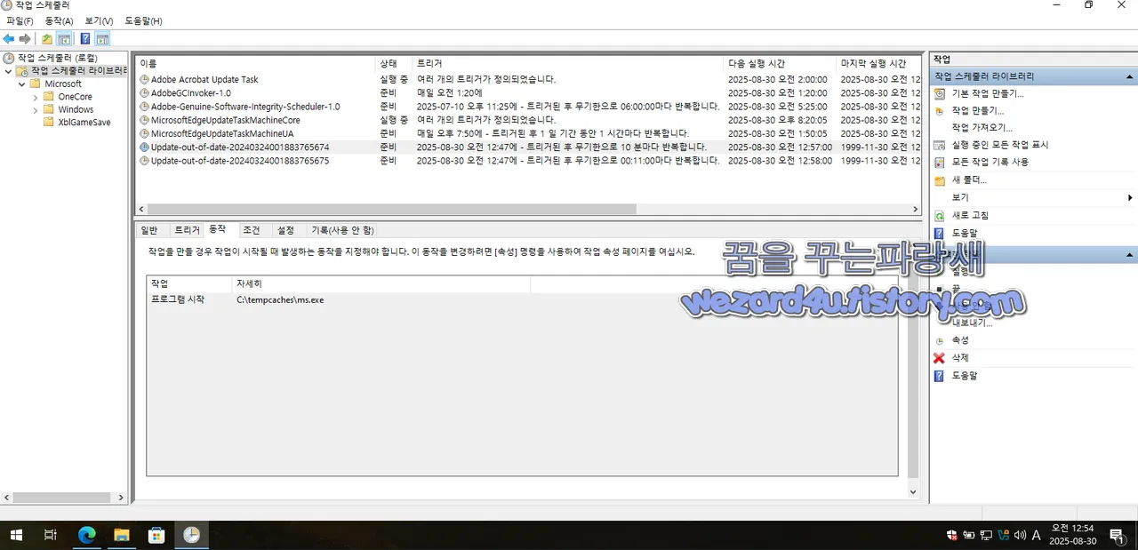This screenshot has width=1138, height=550.
Task: Switch to the 조건 tab
Action: coord(252,230)
